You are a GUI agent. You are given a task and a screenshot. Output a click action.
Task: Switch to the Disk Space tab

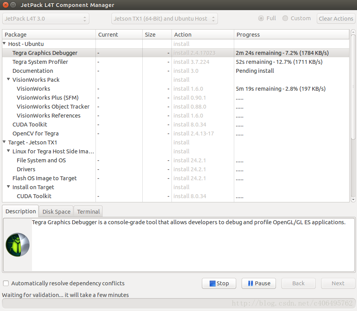click(x=56, y=212)
